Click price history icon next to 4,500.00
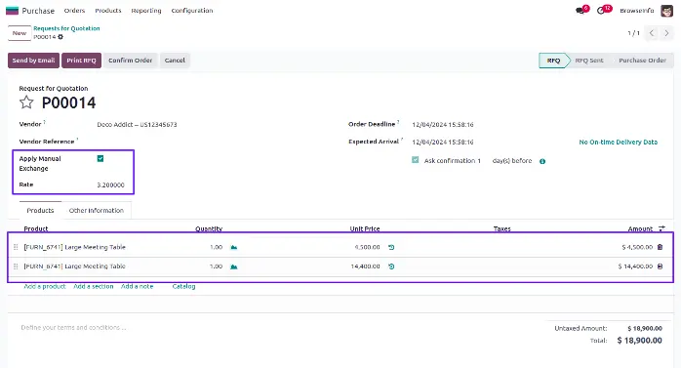 [x=391, y=247]
